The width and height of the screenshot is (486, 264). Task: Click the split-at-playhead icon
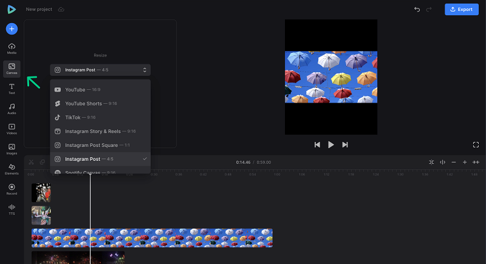tap(443, 162)
